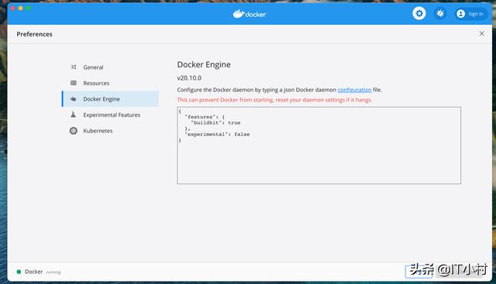The image size is (496, 284).
Task: Click the Resources panel icon
Action: 74,83
